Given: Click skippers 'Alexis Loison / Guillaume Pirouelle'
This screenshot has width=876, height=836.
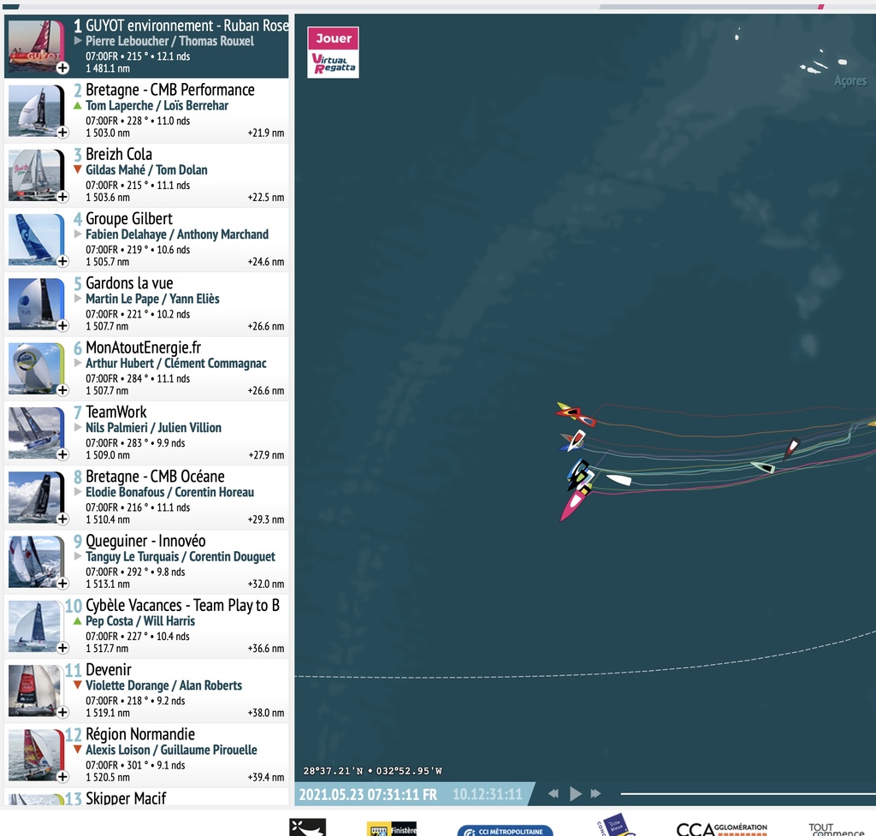Looking at the screenshot, I should [171, 750].
